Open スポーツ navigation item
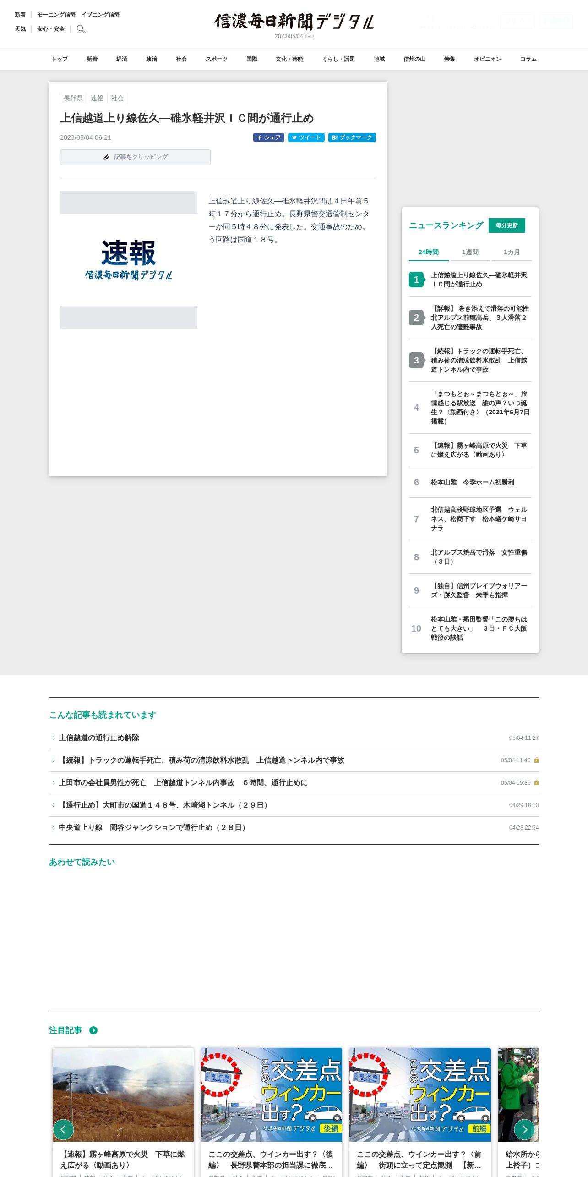Viewport: 588px width, 1177px height. pos(217,59)
